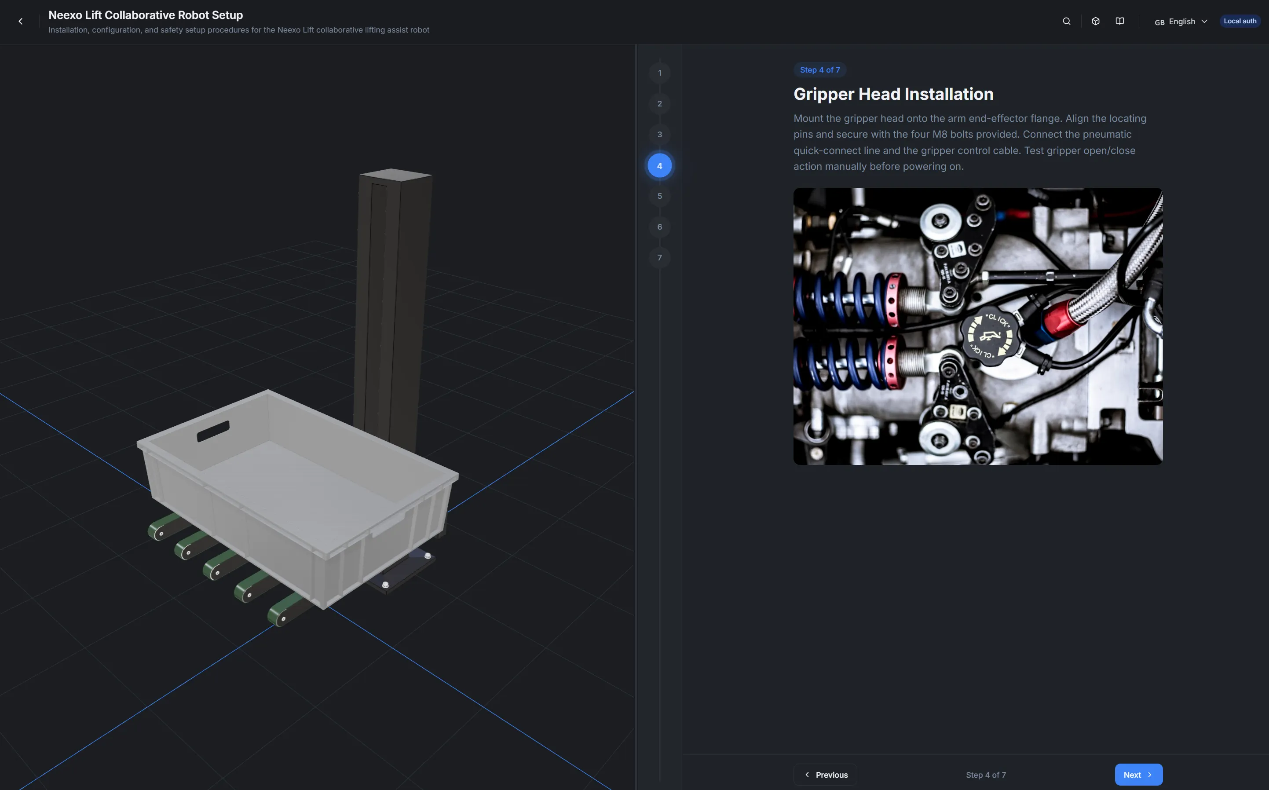Click the Local auth badge

(x=1240, y=21)
